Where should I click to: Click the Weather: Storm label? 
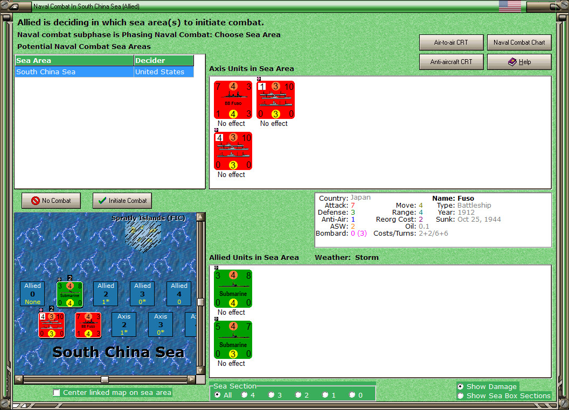point(346,257)
